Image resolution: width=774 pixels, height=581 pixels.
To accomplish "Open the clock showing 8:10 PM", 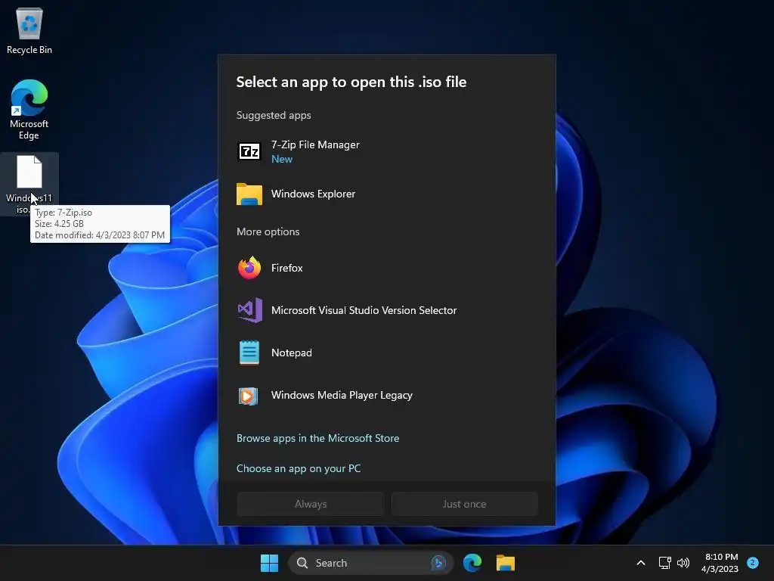I will coord(720,563).
